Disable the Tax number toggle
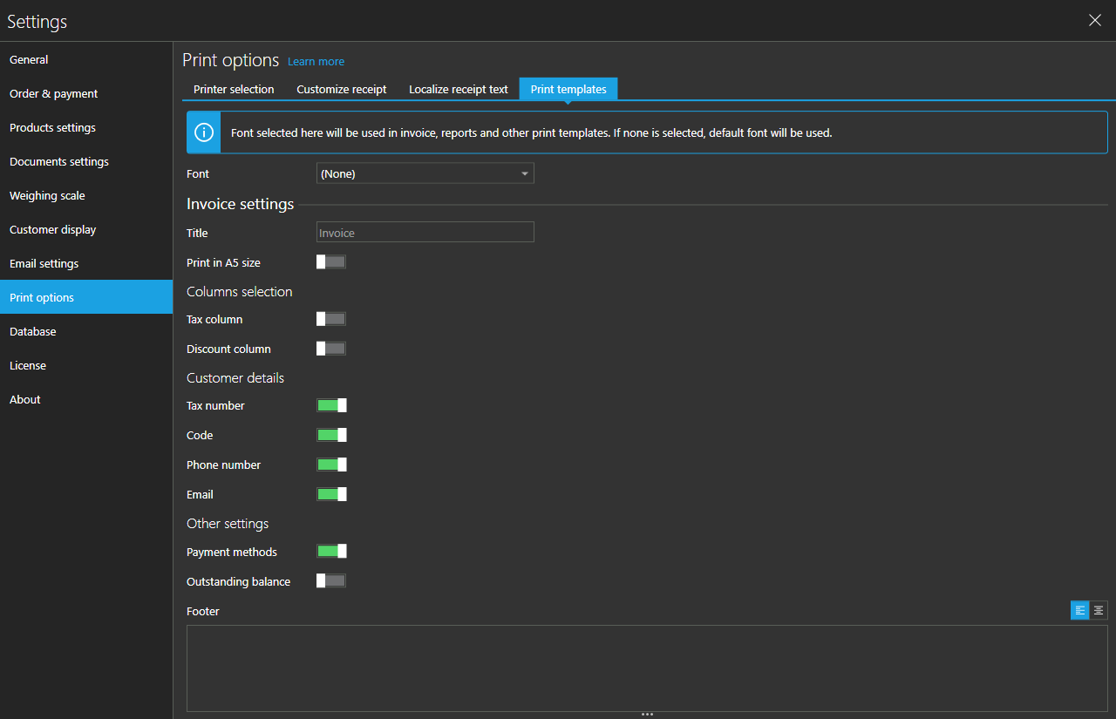This screenshot has width=1116, height=719. pyautogui.click(x=331, y=405)
